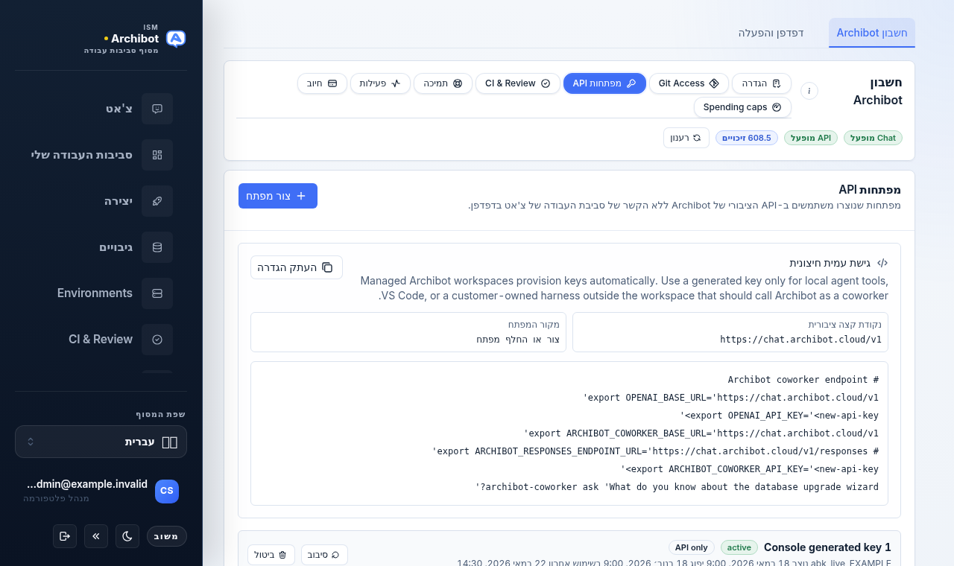
Task: Click the צור מפתח button
Action: pos(278,196)
